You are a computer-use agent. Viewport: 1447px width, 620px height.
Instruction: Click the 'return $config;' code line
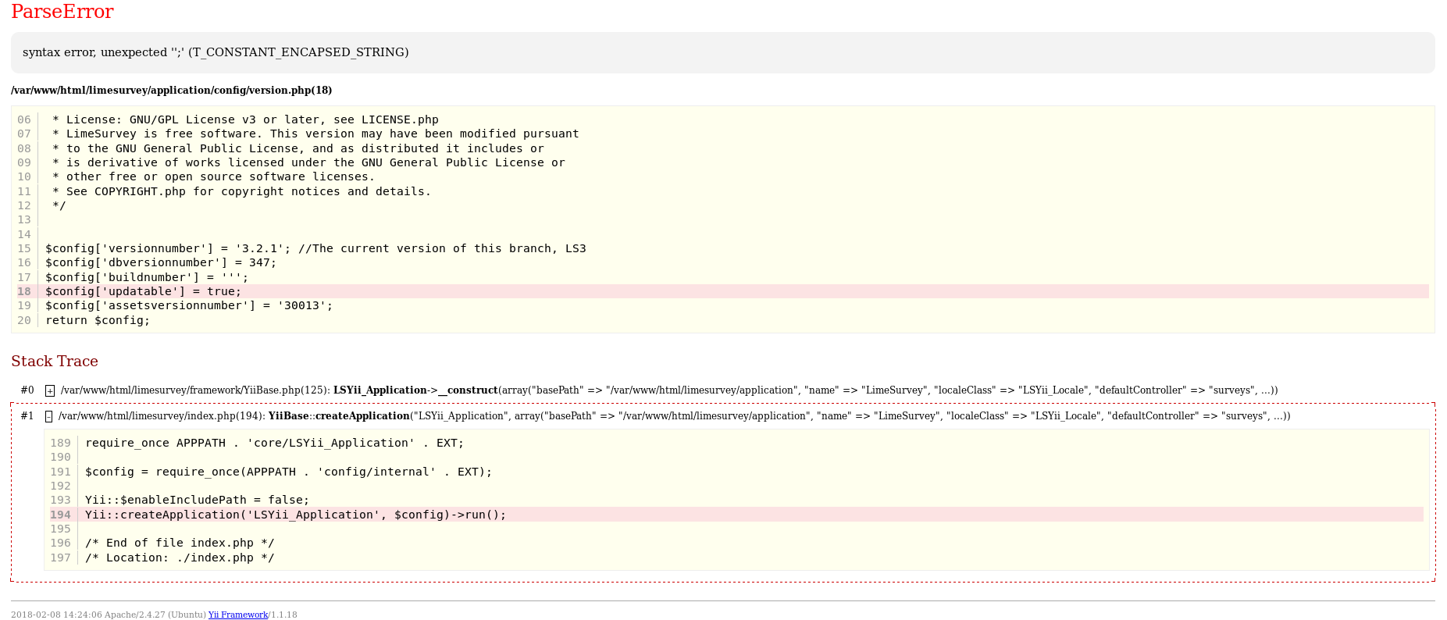pos(98,320)
